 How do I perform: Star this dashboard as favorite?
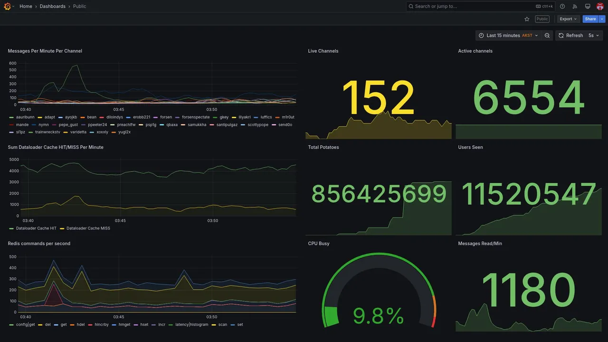527,19
